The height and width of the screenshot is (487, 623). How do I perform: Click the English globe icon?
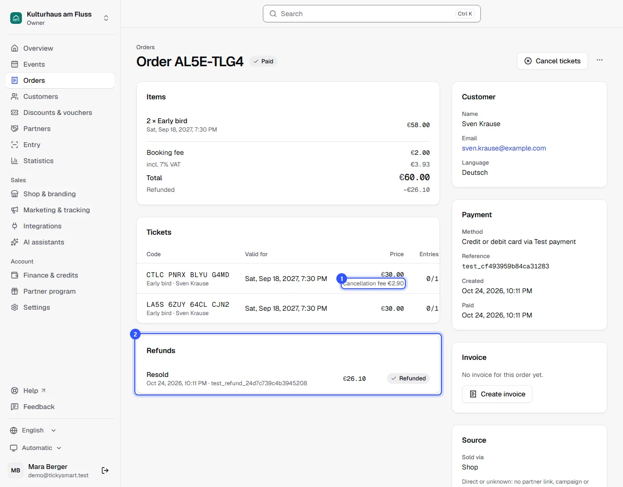coord(14,431)
